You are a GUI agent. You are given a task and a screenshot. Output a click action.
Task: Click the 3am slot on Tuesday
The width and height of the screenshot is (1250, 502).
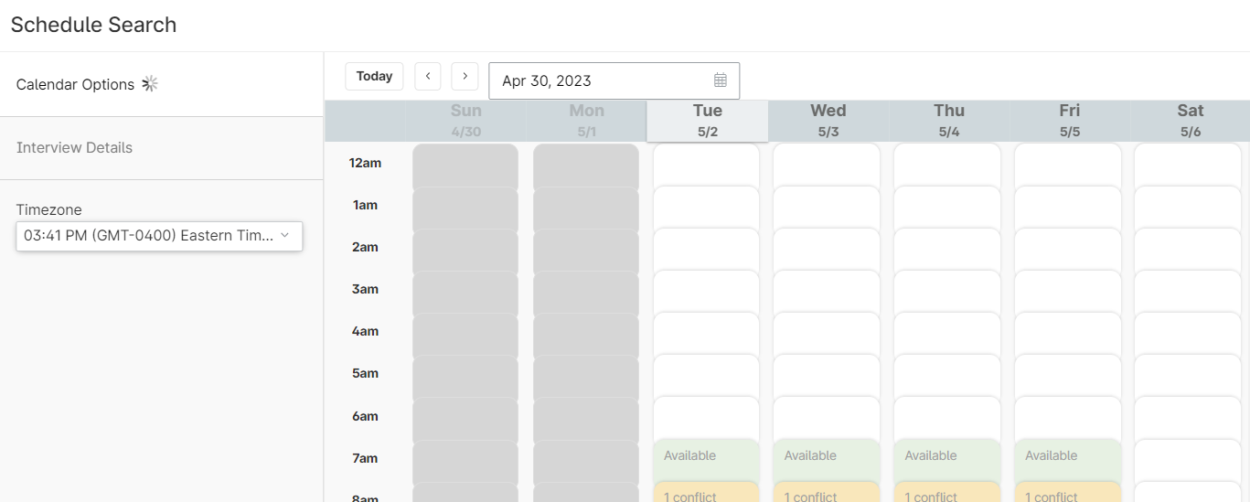pyautogui.click(x=706, y=291)
